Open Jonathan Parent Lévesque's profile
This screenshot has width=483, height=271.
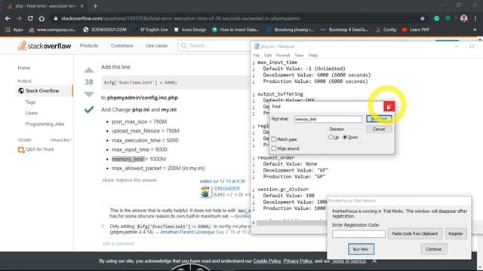point(186,232)
